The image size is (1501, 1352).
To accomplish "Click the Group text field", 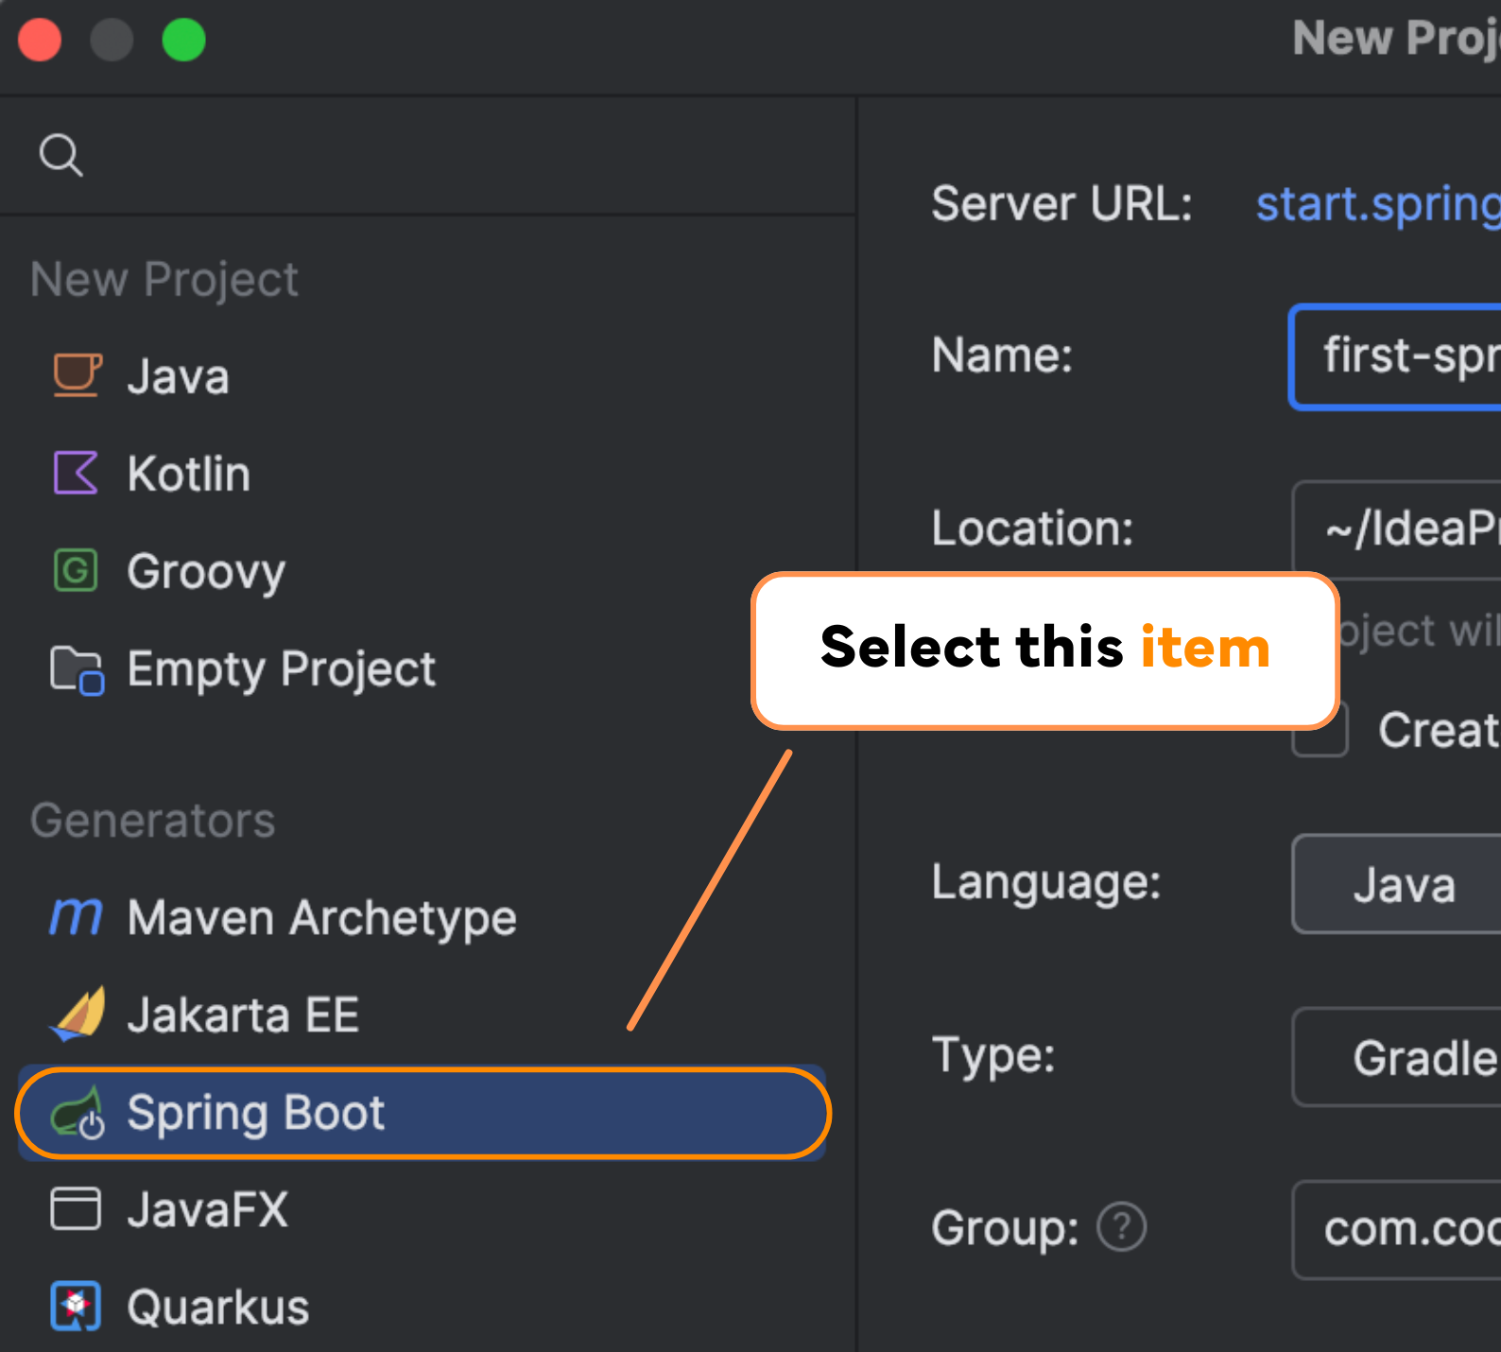I will tap(1397, 1229).
